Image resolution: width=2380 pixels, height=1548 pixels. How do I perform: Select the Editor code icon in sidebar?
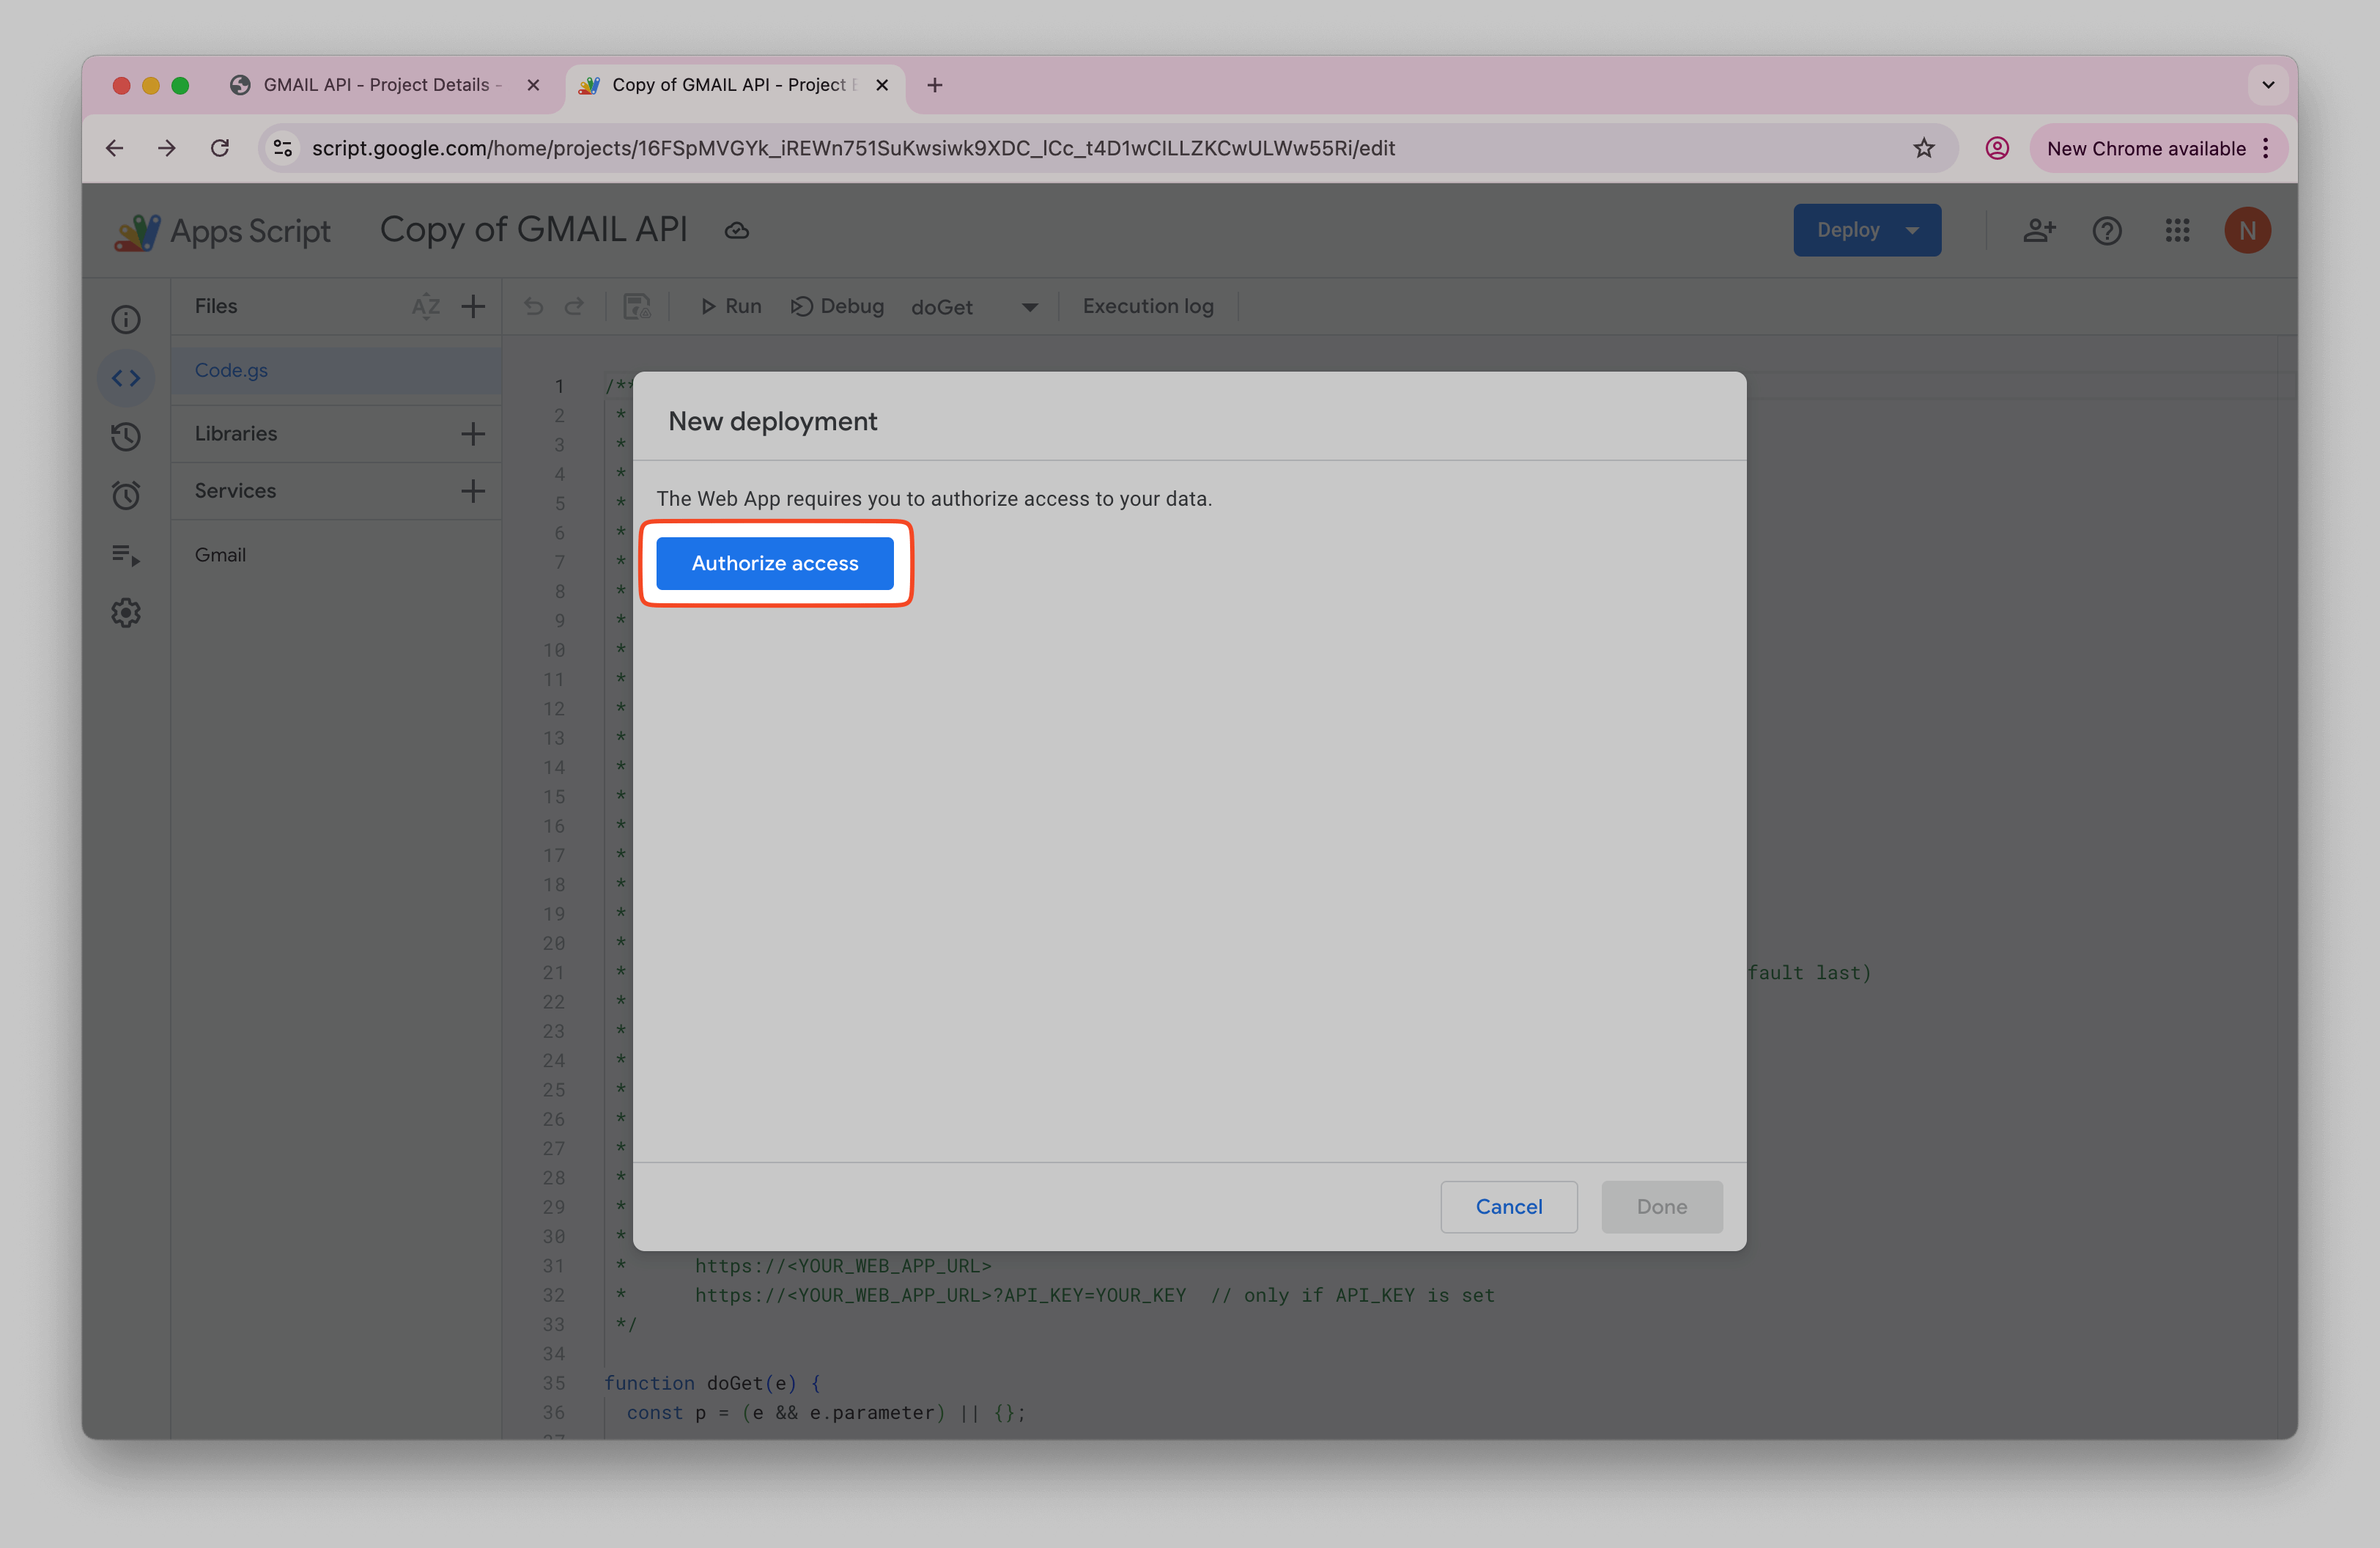point(126,378)
